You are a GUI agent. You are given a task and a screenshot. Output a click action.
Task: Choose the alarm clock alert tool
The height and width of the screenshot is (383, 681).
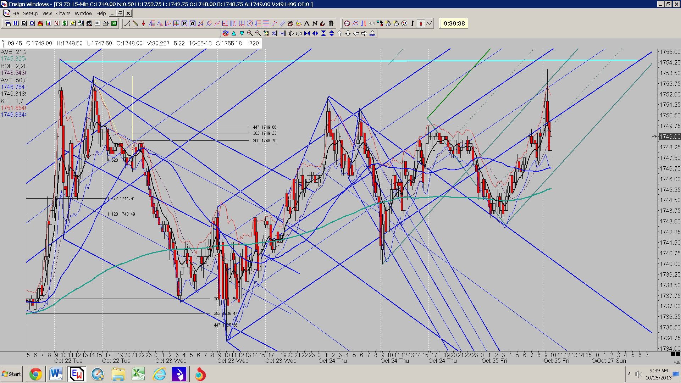click(x=290, y=23)
